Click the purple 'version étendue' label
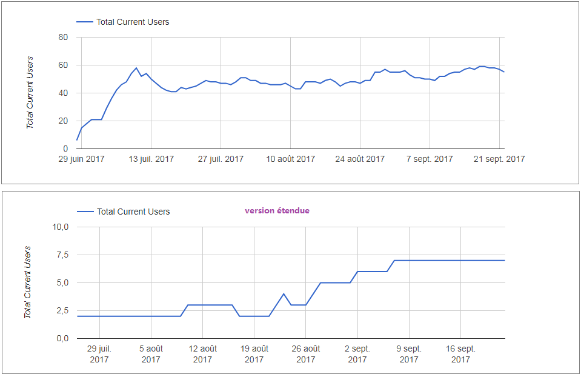The image size is (581, 377). [277, 211]
